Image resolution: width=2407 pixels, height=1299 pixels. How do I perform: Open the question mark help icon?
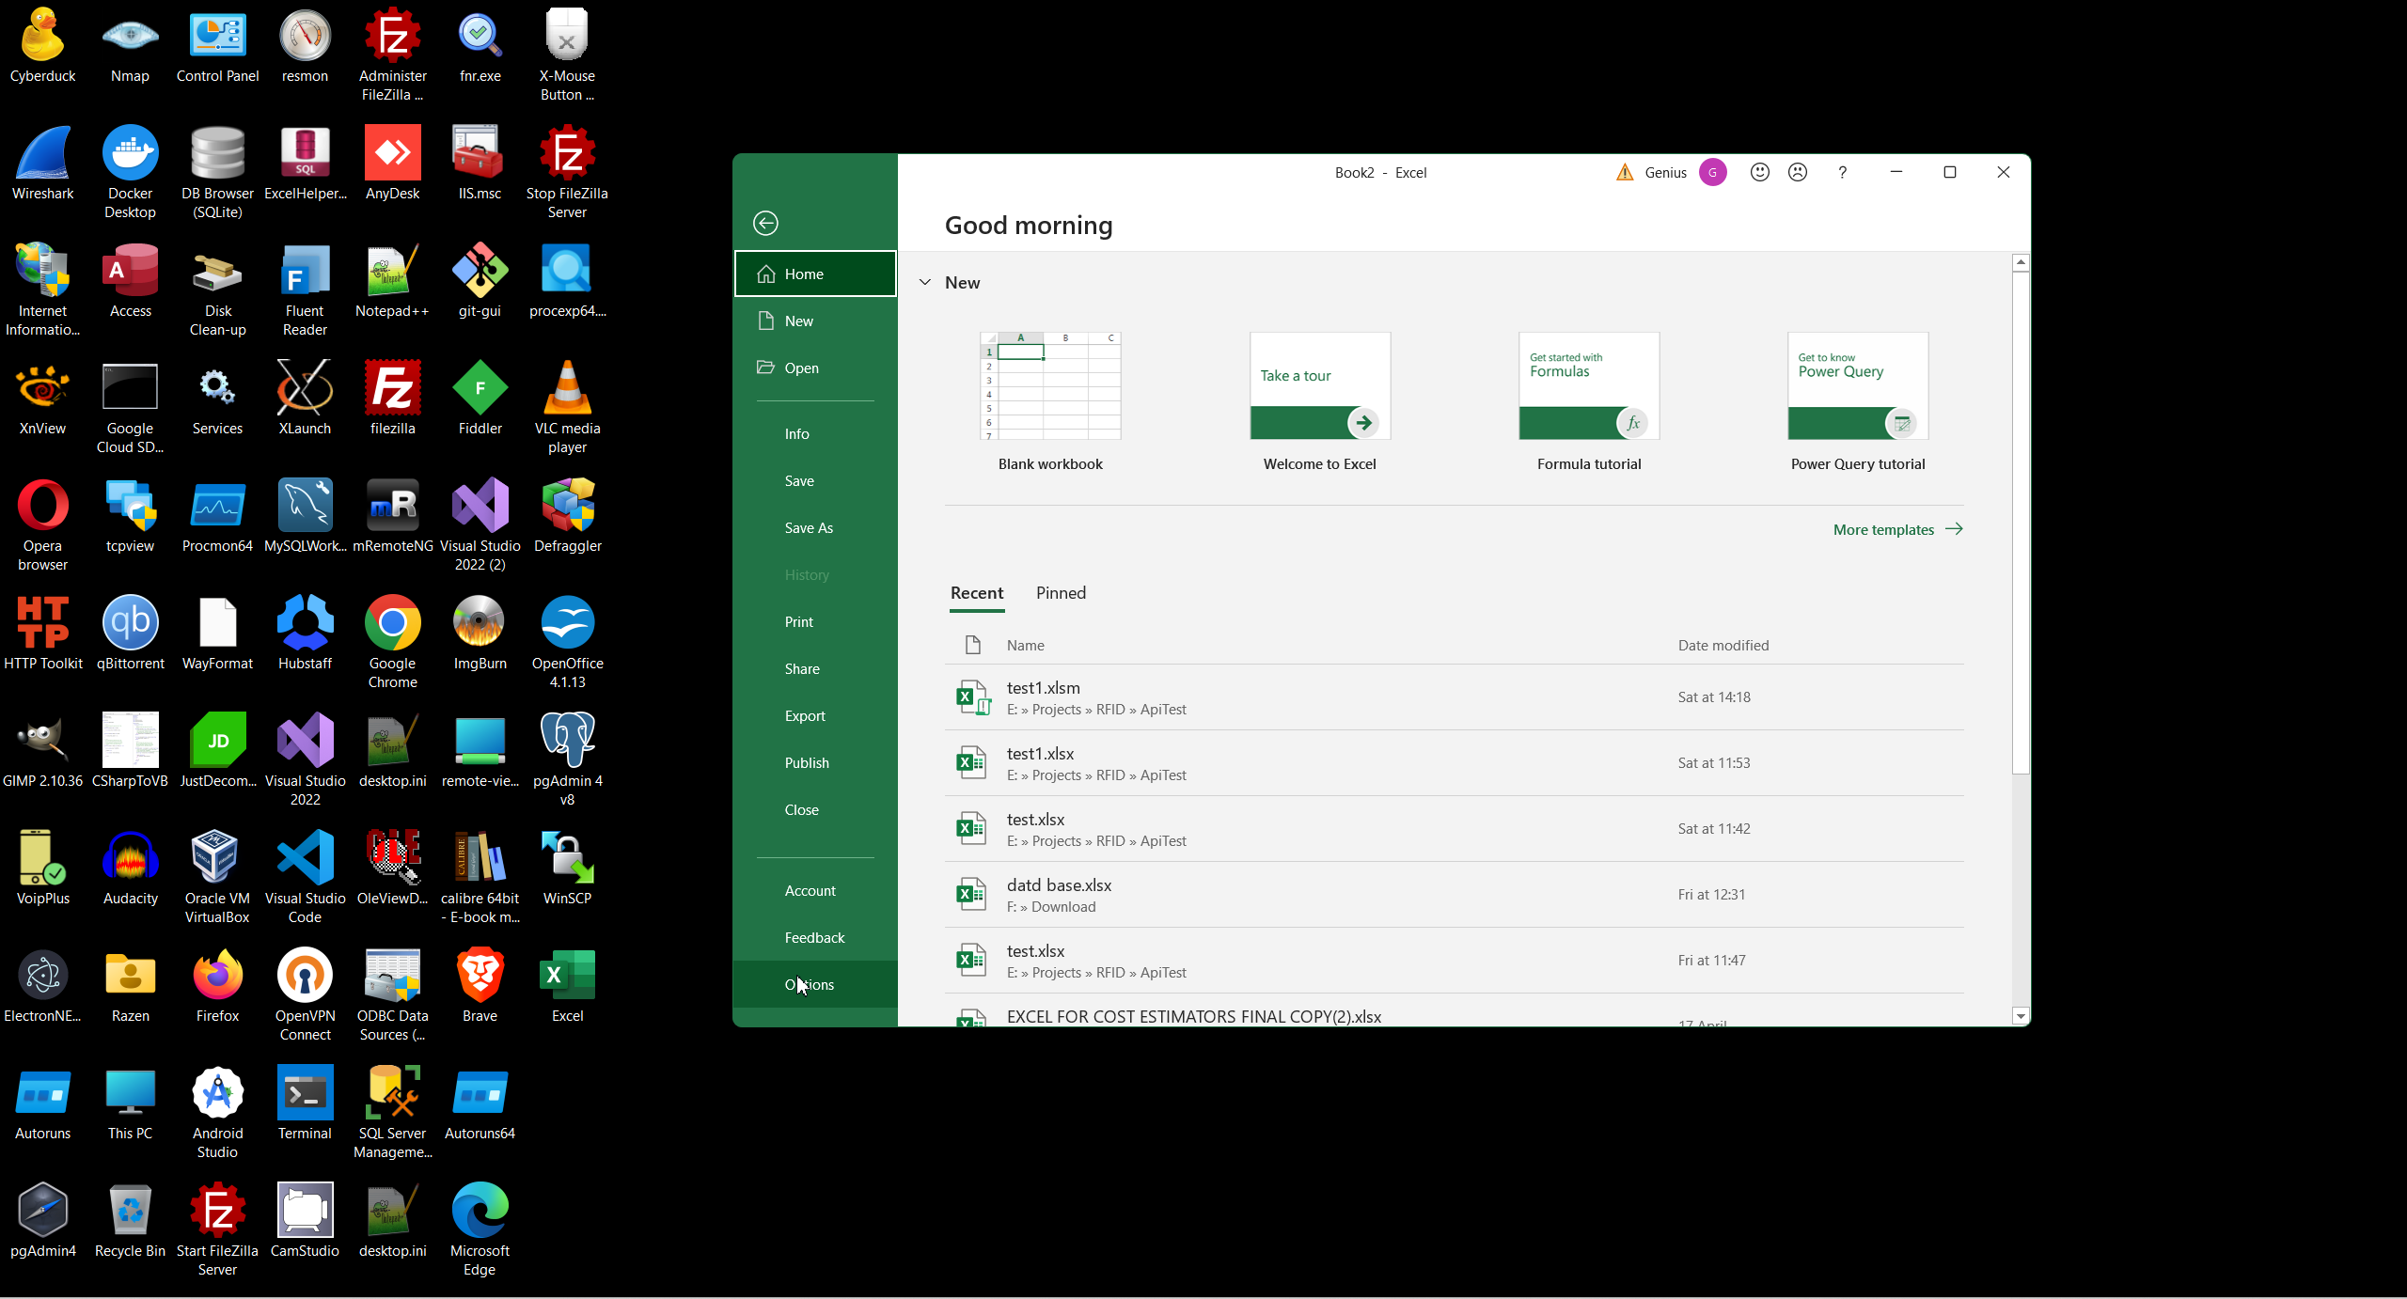1843,172
